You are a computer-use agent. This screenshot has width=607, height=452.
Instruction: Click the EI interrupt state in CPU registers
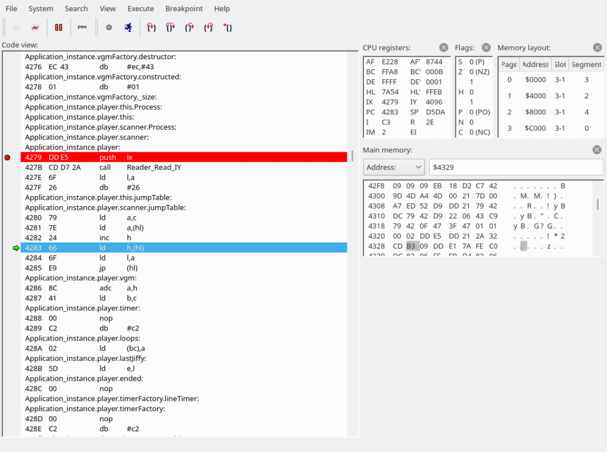pos(413,132)
